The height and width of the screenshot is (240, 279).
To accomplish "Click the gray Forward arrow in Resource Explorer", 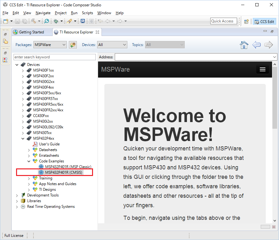I will tap(269, 45).
